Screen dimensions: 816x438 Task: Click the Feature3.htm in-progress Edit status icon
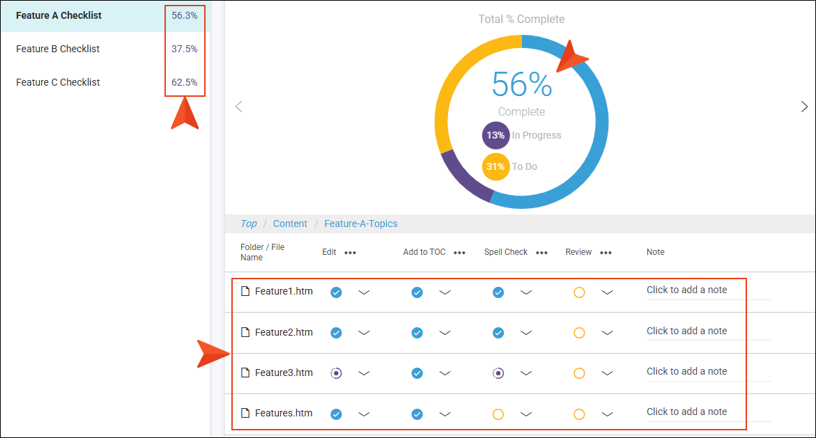click(336, 373)
